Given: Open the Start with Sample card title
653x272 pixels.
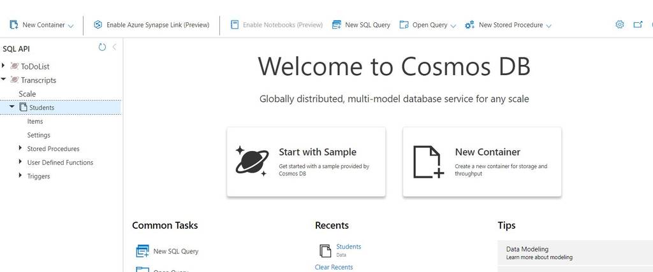Looking at the screenshot, I should pyautogui.click(x=318, y=152).
